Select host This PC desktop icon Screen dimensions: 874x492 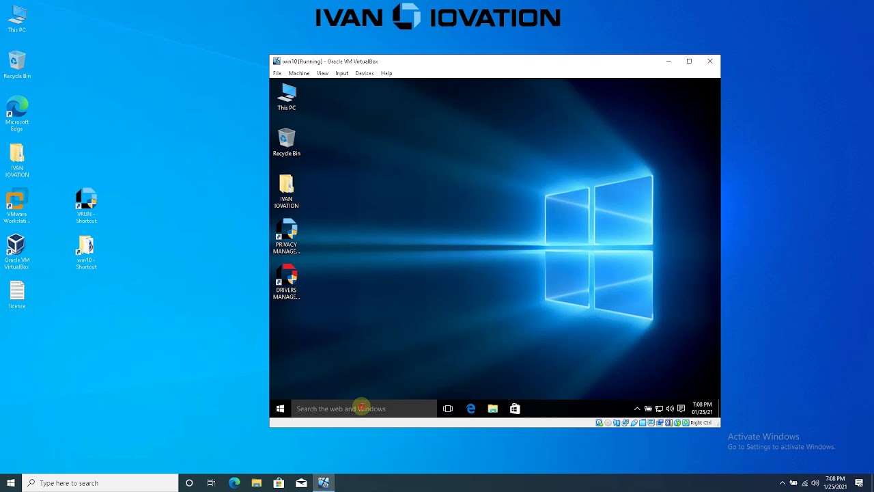point(17,19)
